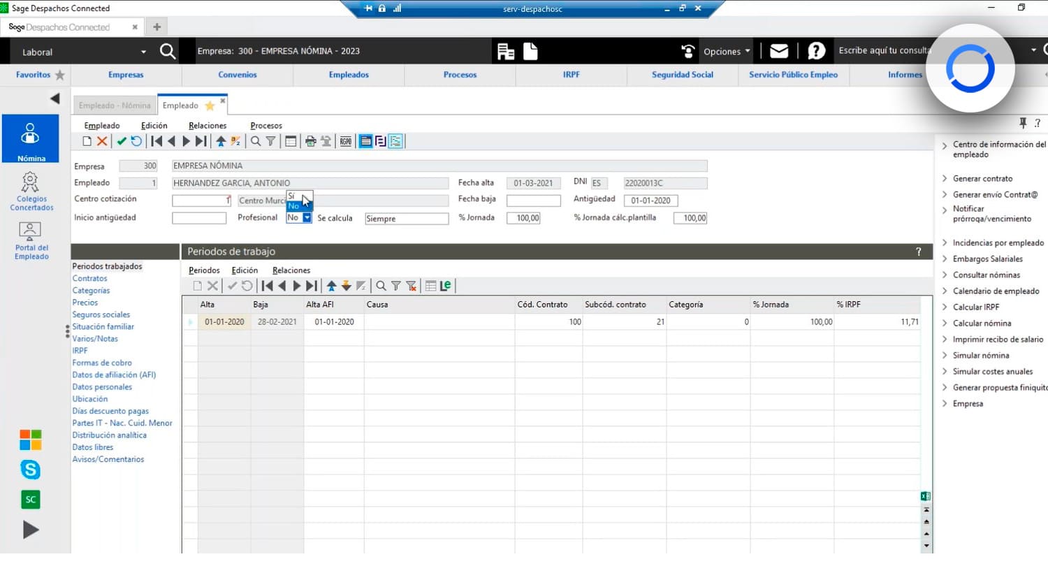The height and width of the screenshot is (580, 1048).
Task: Click the clear filter icon in Periodos toolbar
Action: [412, 286]
